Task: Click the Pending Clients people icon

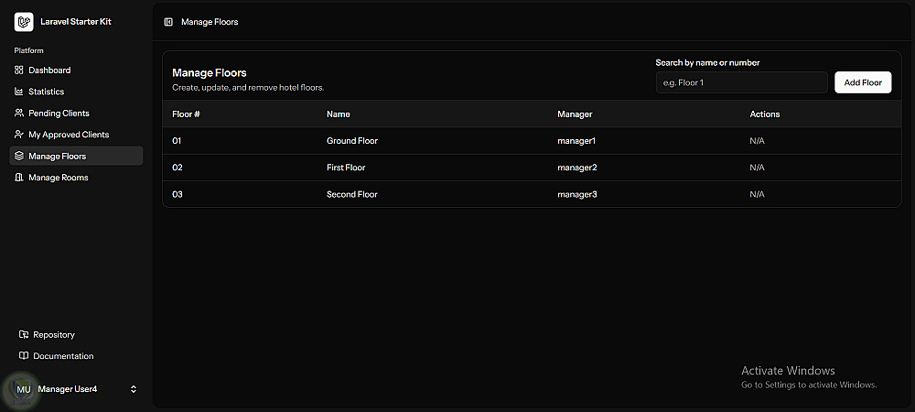Action: (x=19, y=114)
